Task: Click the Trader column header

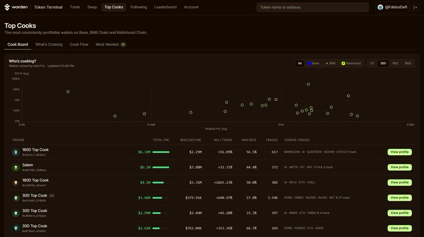Action: tap(18, 140)
